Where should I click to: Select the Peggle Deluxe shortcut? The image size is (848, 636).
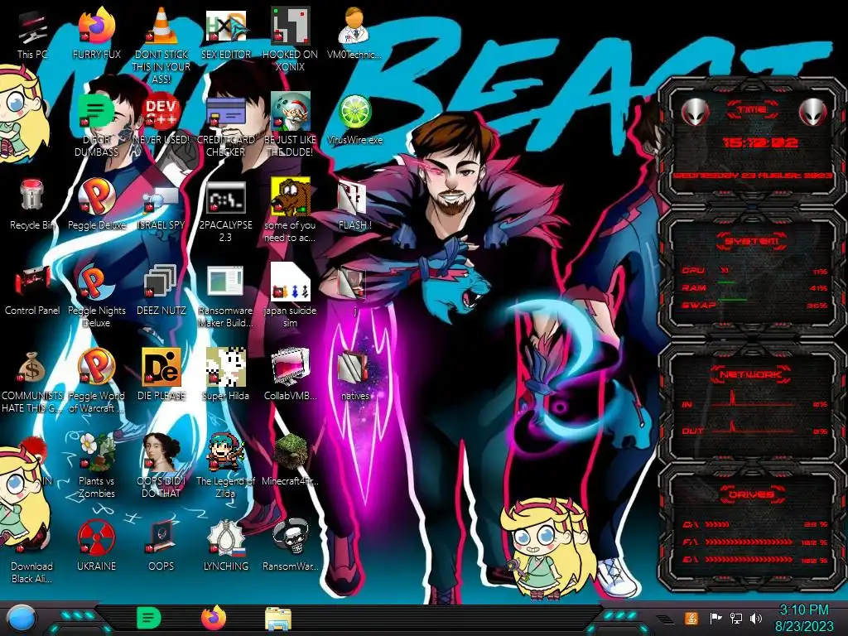click(96, 205)
